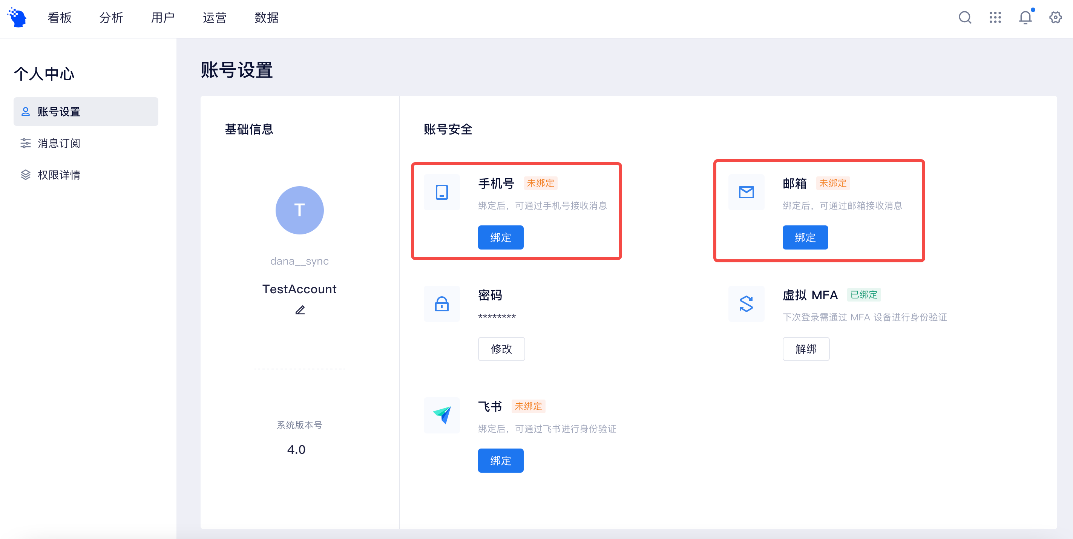Click the blue head logo icon
The width and height of the screenshot is (1073, 539).
click(17, 17)
